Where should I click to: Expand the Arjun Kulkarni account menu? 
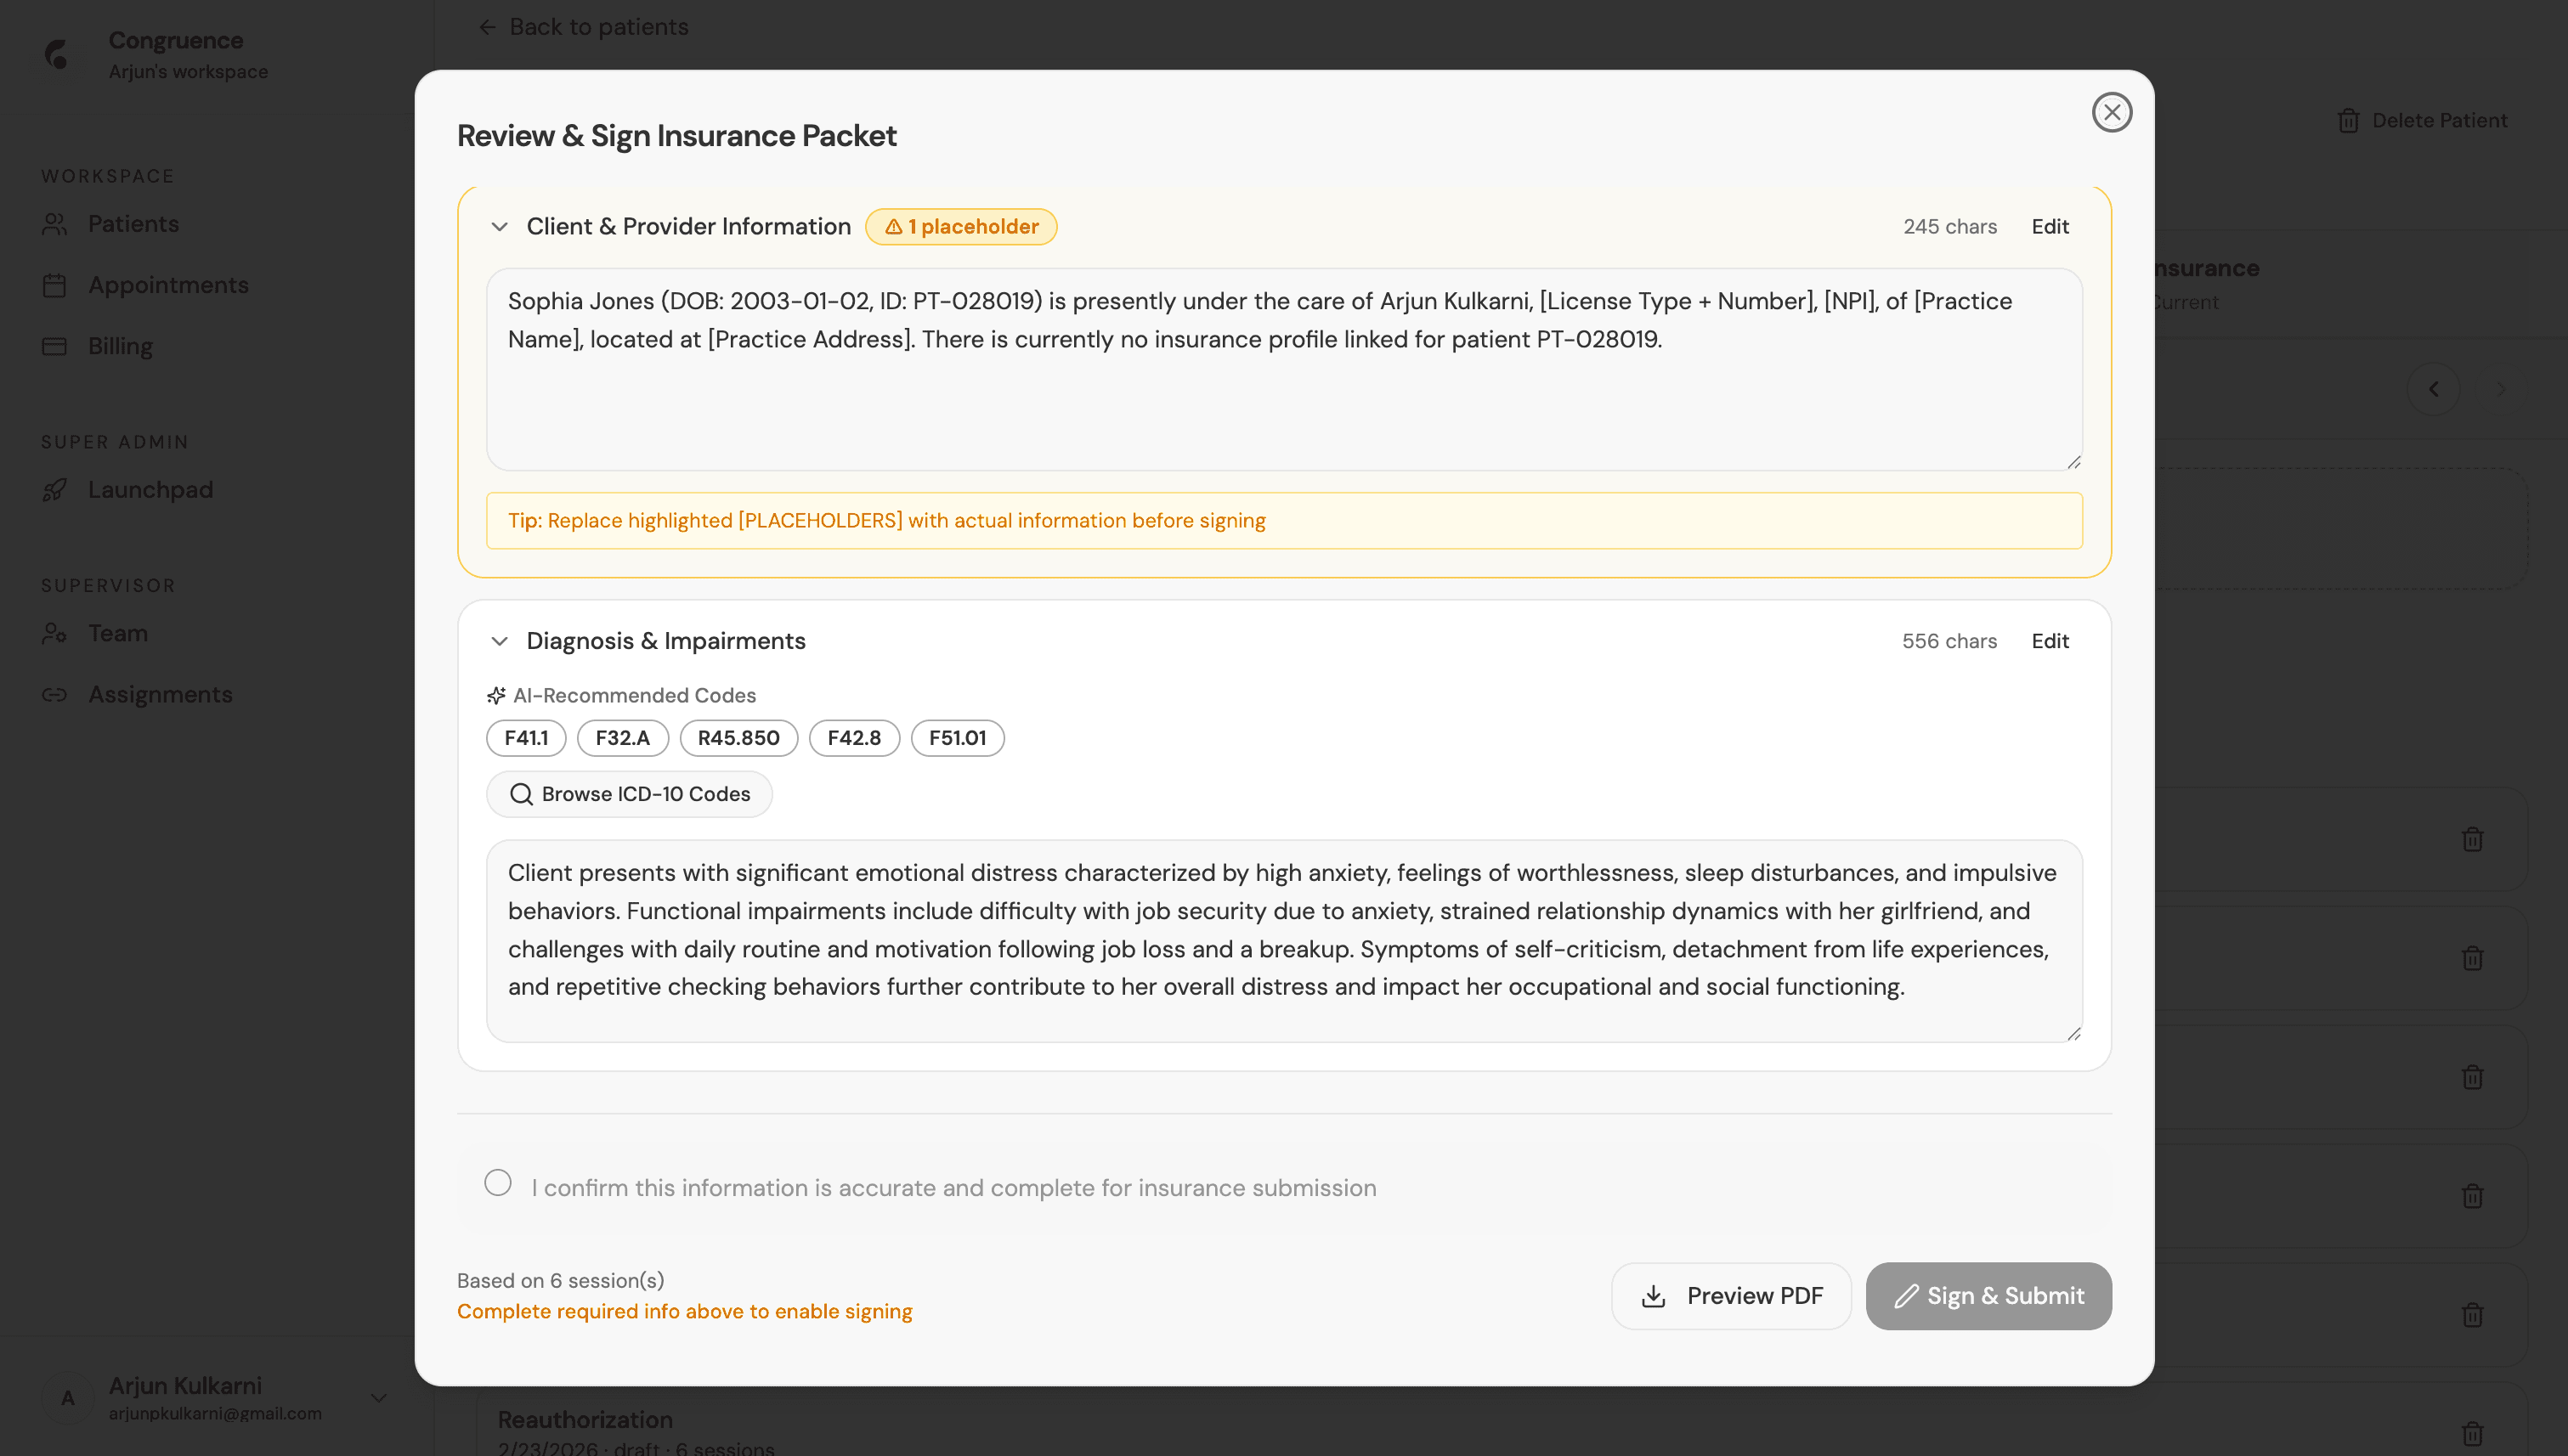378,1397
